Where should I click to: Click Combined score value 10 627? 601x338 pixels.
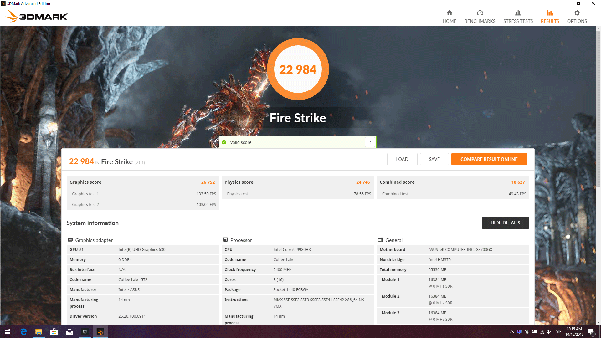coord(518,182)
